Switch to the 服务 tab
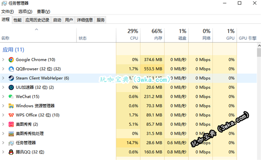This screenshot has width=261, height=160. pyautogui.click(x=100, y=20)
